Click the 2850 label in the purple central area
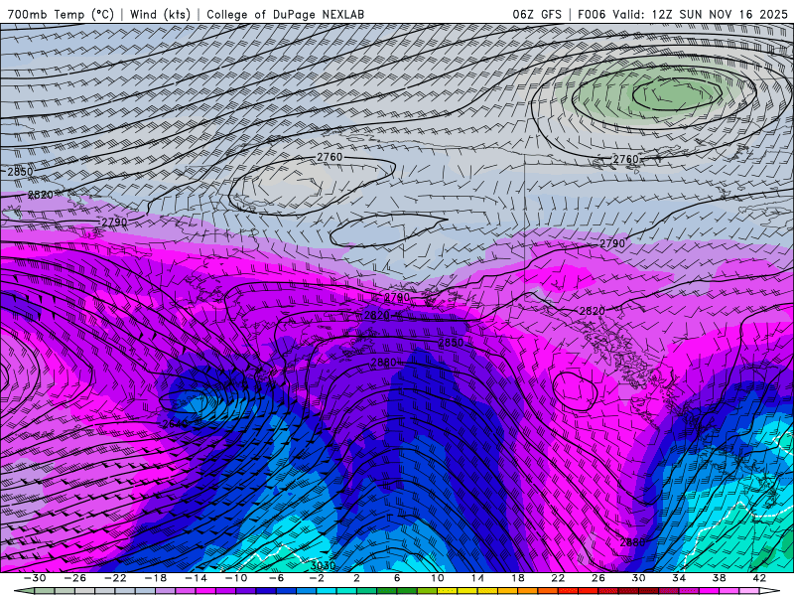794x596 pixels. click(451, 343)
